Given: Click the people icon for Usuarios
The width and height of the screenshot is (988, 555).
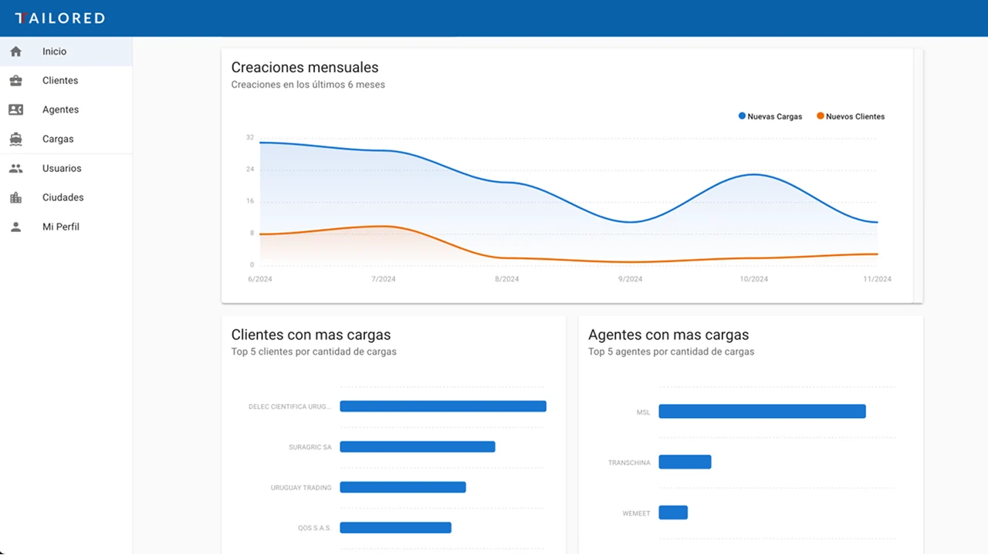Looking at the screenshot, I should (x=15, y=169).
